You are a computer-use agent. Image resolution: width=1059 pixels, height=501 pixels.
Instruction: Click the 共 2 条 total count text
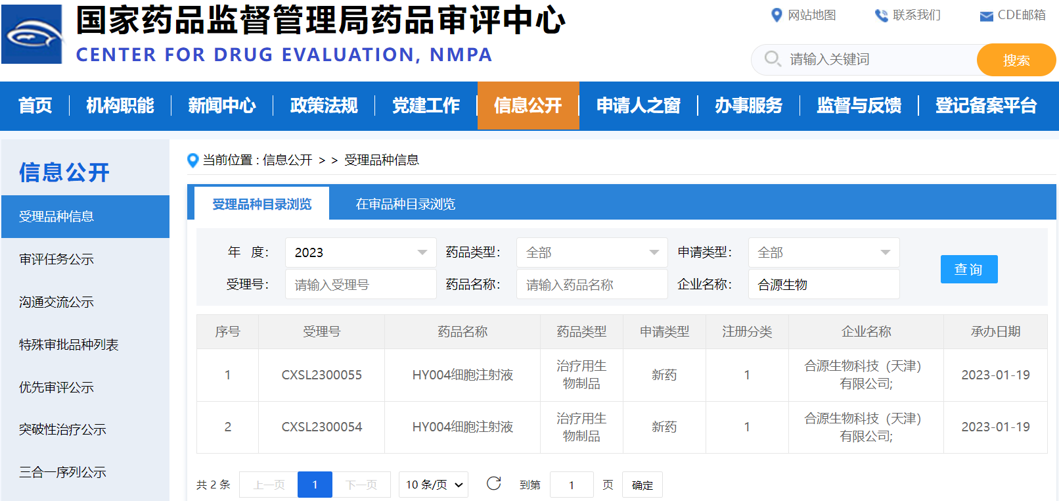point(214,485)
